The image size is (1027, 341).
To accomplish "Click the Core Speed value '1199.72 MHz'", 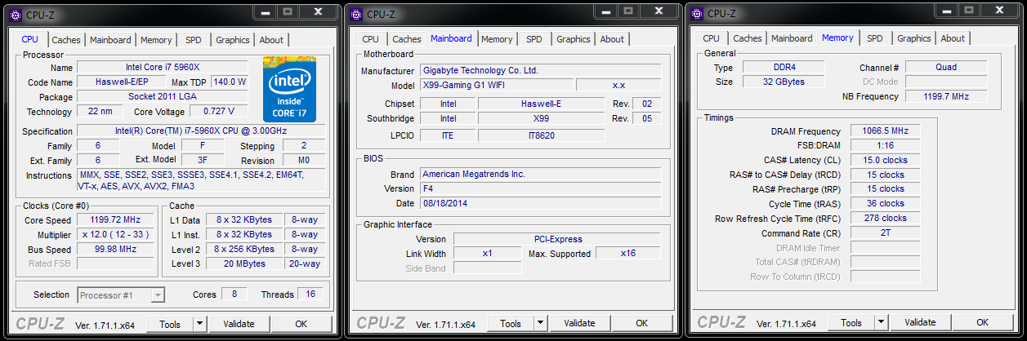I will click(115, 219).
